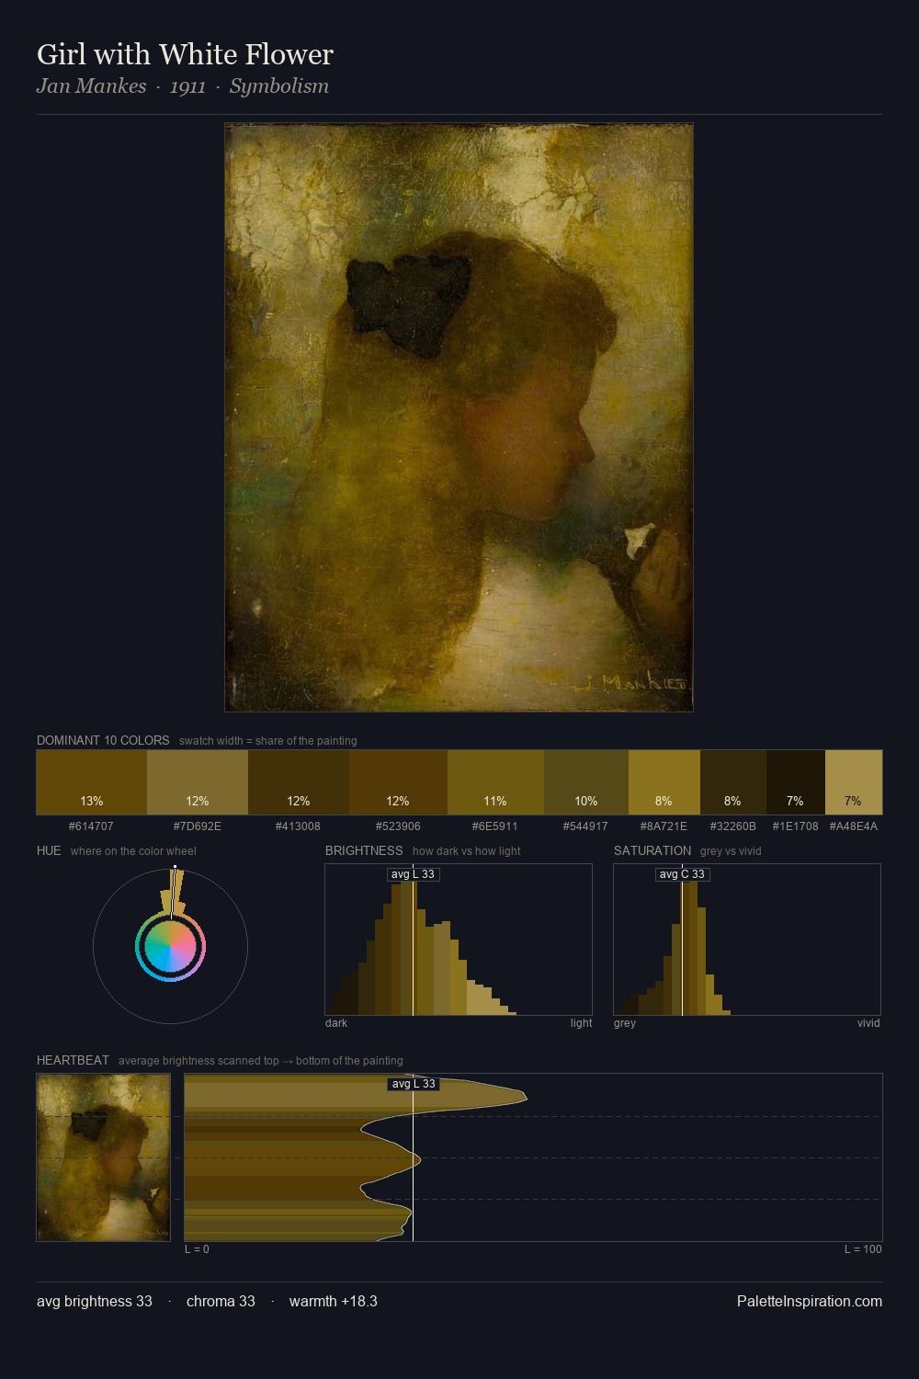This screenshot has height=1379, width=919.
Task: Click hex code '#7D692E' text
Action: coord(198,826)
